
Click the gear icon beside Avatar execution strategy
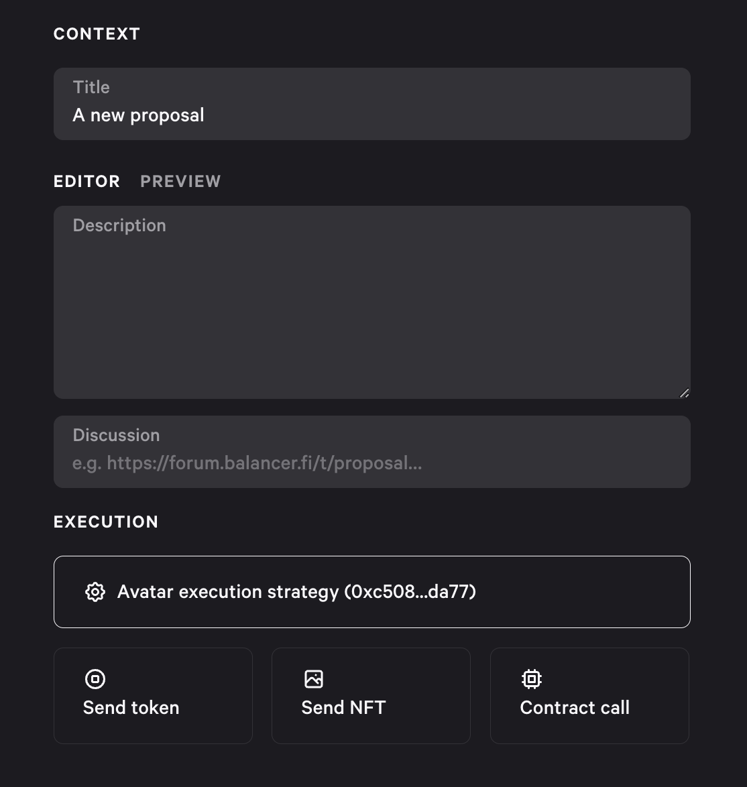(95, 592)
